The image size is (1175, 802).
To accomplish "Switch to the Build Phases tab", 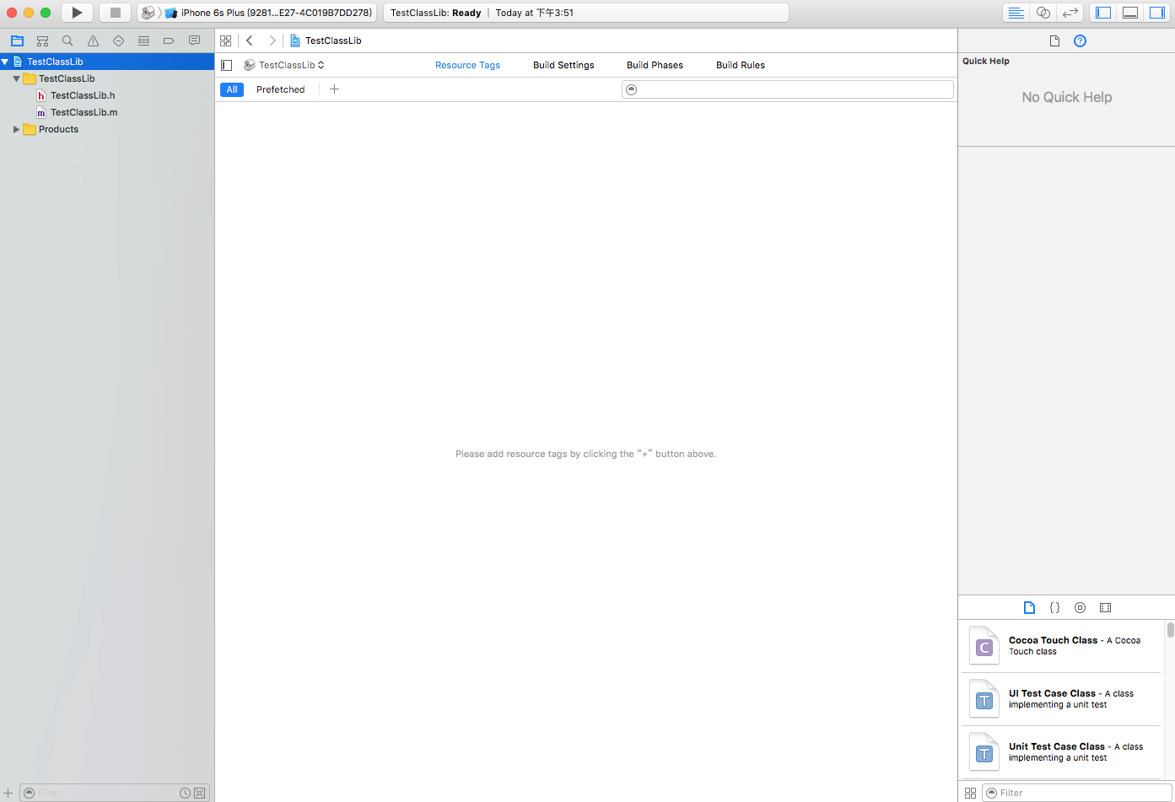I will tap(655, 65).
